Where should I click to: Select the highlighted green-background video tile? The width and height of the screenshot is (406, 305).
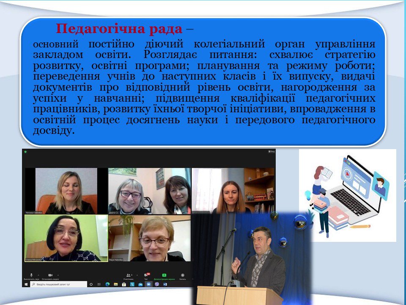coord(66,238)
